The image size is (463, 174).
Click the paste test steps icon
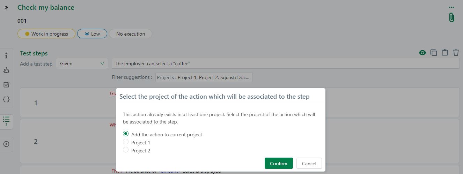pyautogui.click(x=445, y=53)
